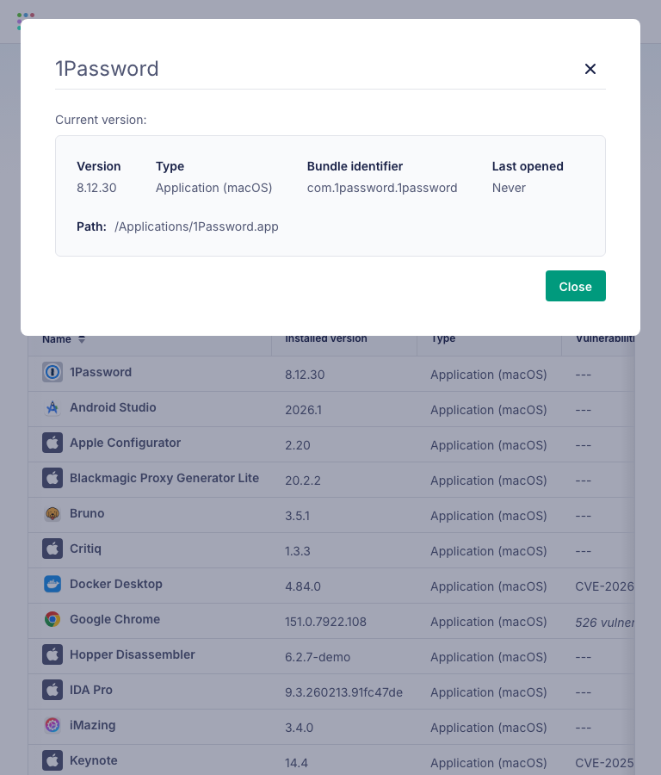Click the Type column header
This screenshot has height=775, width=661.
pos(443,339)
